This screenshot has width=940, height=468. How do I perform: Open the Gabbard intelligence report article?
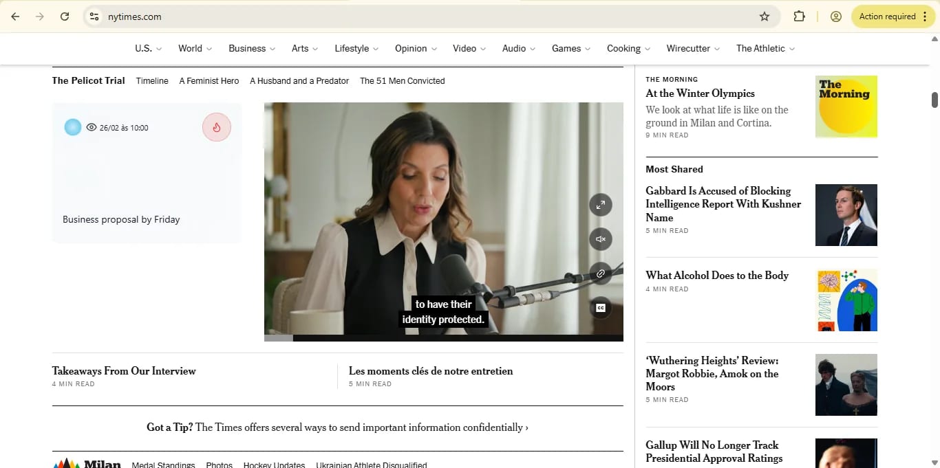tap(723, 204)
